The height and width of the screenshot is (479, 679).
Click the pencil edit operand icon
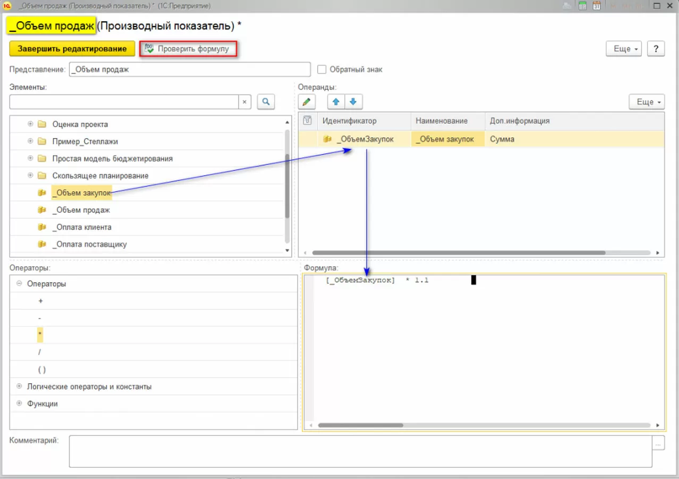coord(307,102)
